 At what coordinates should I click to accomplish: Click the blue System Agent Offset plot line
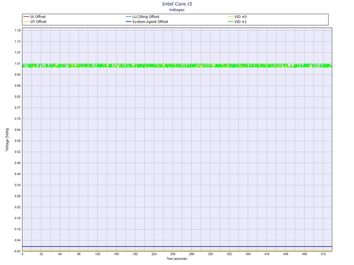point(177,247)
